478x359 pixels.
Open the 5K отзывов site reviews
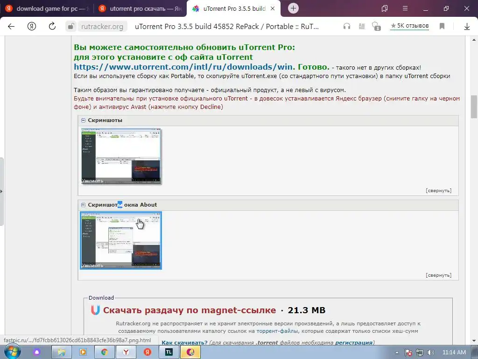point(410,26)
